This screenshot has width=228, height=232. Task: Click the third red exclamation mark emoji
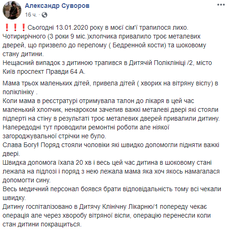click(24, 27)
